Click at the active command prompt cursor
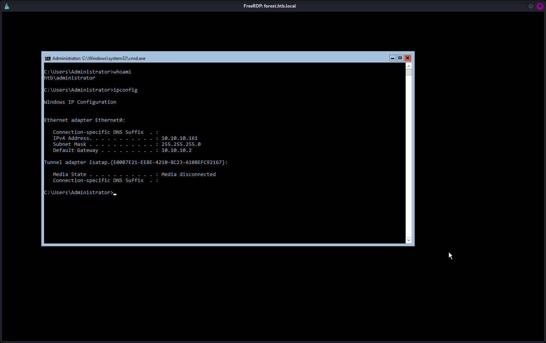Viewport: 546px width, 343px height. point(115,193)
